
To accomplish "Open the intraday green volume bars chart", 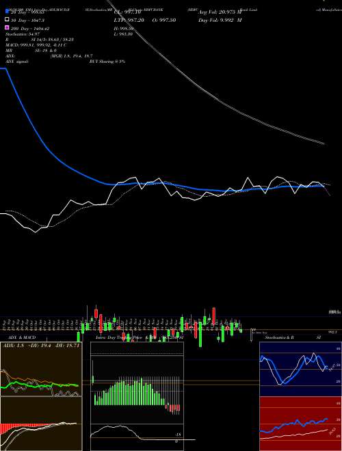I will click(x=137, y=389).
